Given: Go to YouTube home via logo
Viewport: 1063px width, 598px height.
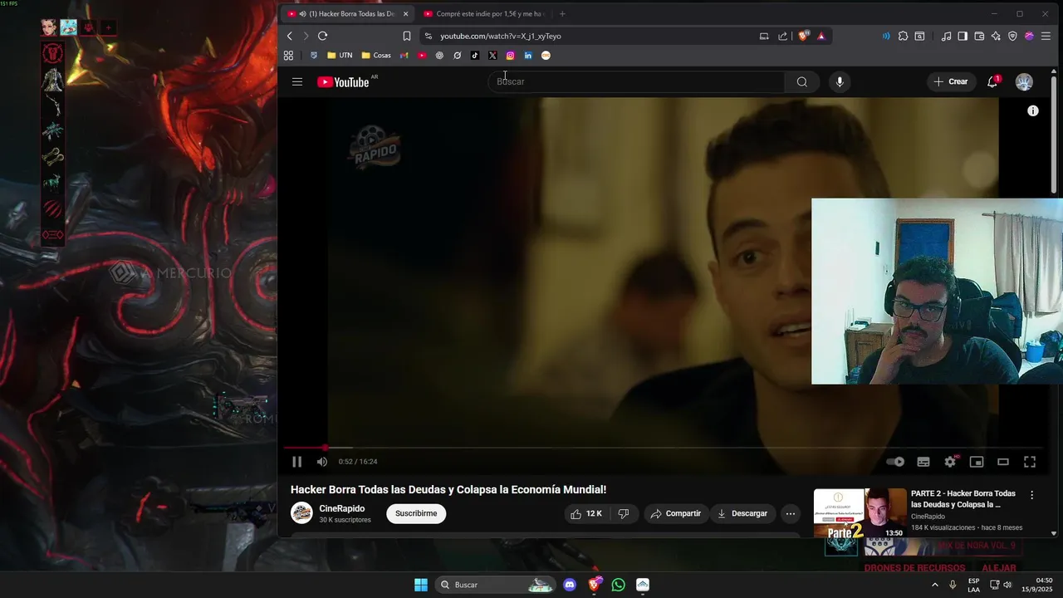Looking at the screenshot, I should (343, 81).
